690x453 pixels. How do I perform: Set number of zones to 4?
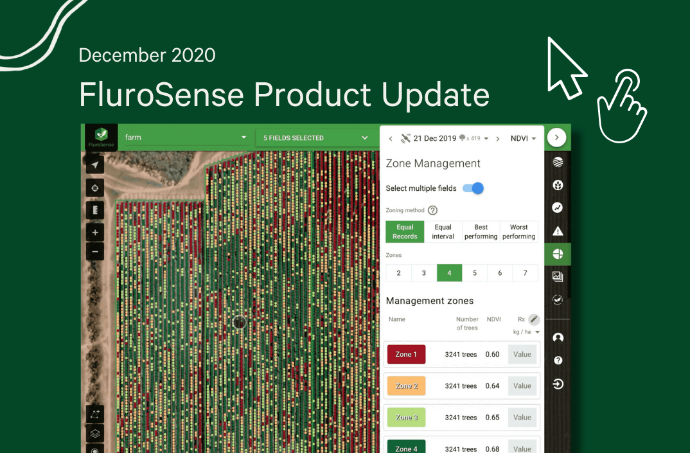pyautogui.click(x=449, y=273)
